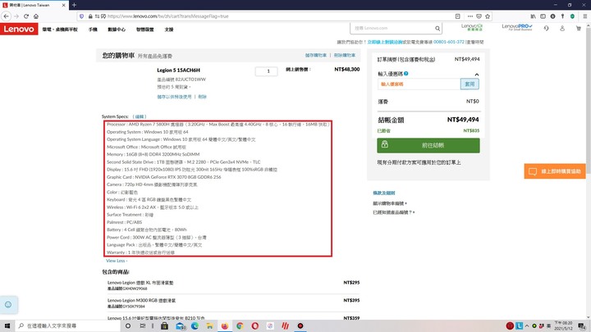Collapse the coupon code section chevron
The height and width of the screenshot is (332, 591).
[x=477, y=75]
